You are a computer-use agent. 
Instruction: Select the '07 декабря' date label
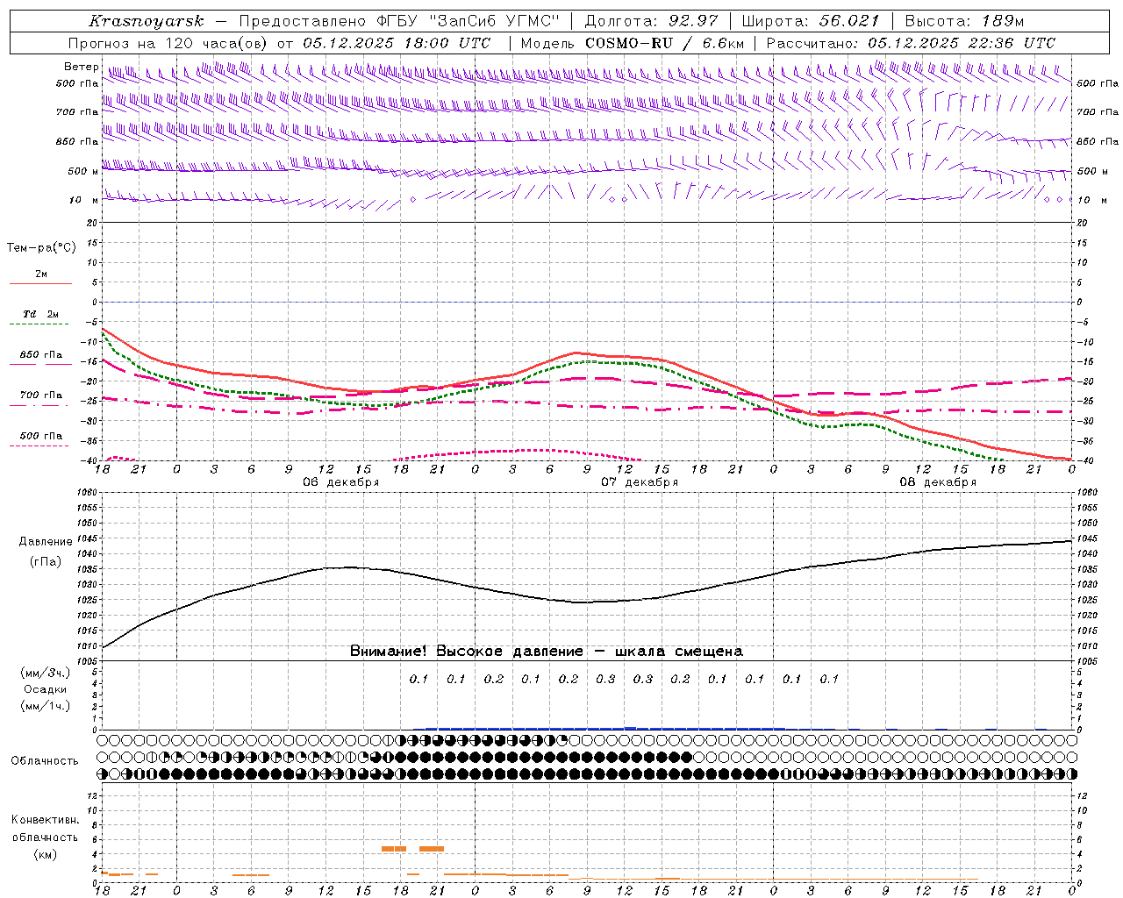640,481
